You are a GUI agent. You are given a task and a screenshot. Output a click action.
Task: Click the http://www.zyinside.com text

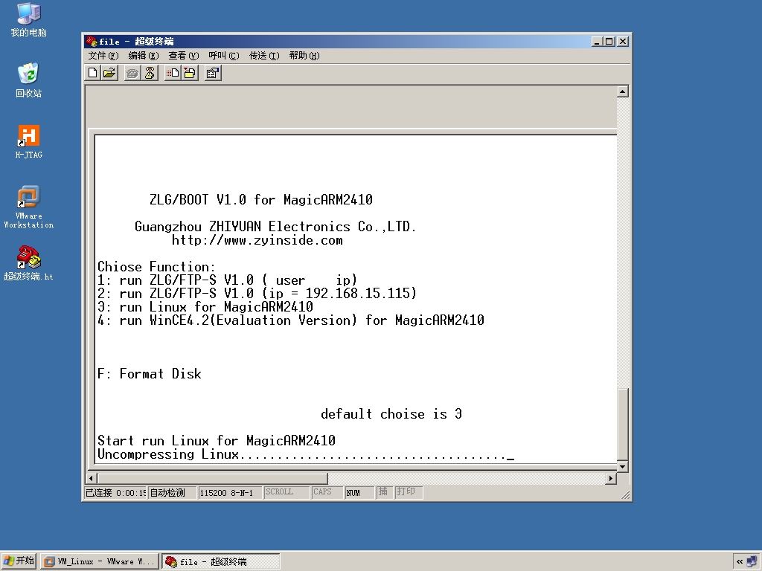257,240
